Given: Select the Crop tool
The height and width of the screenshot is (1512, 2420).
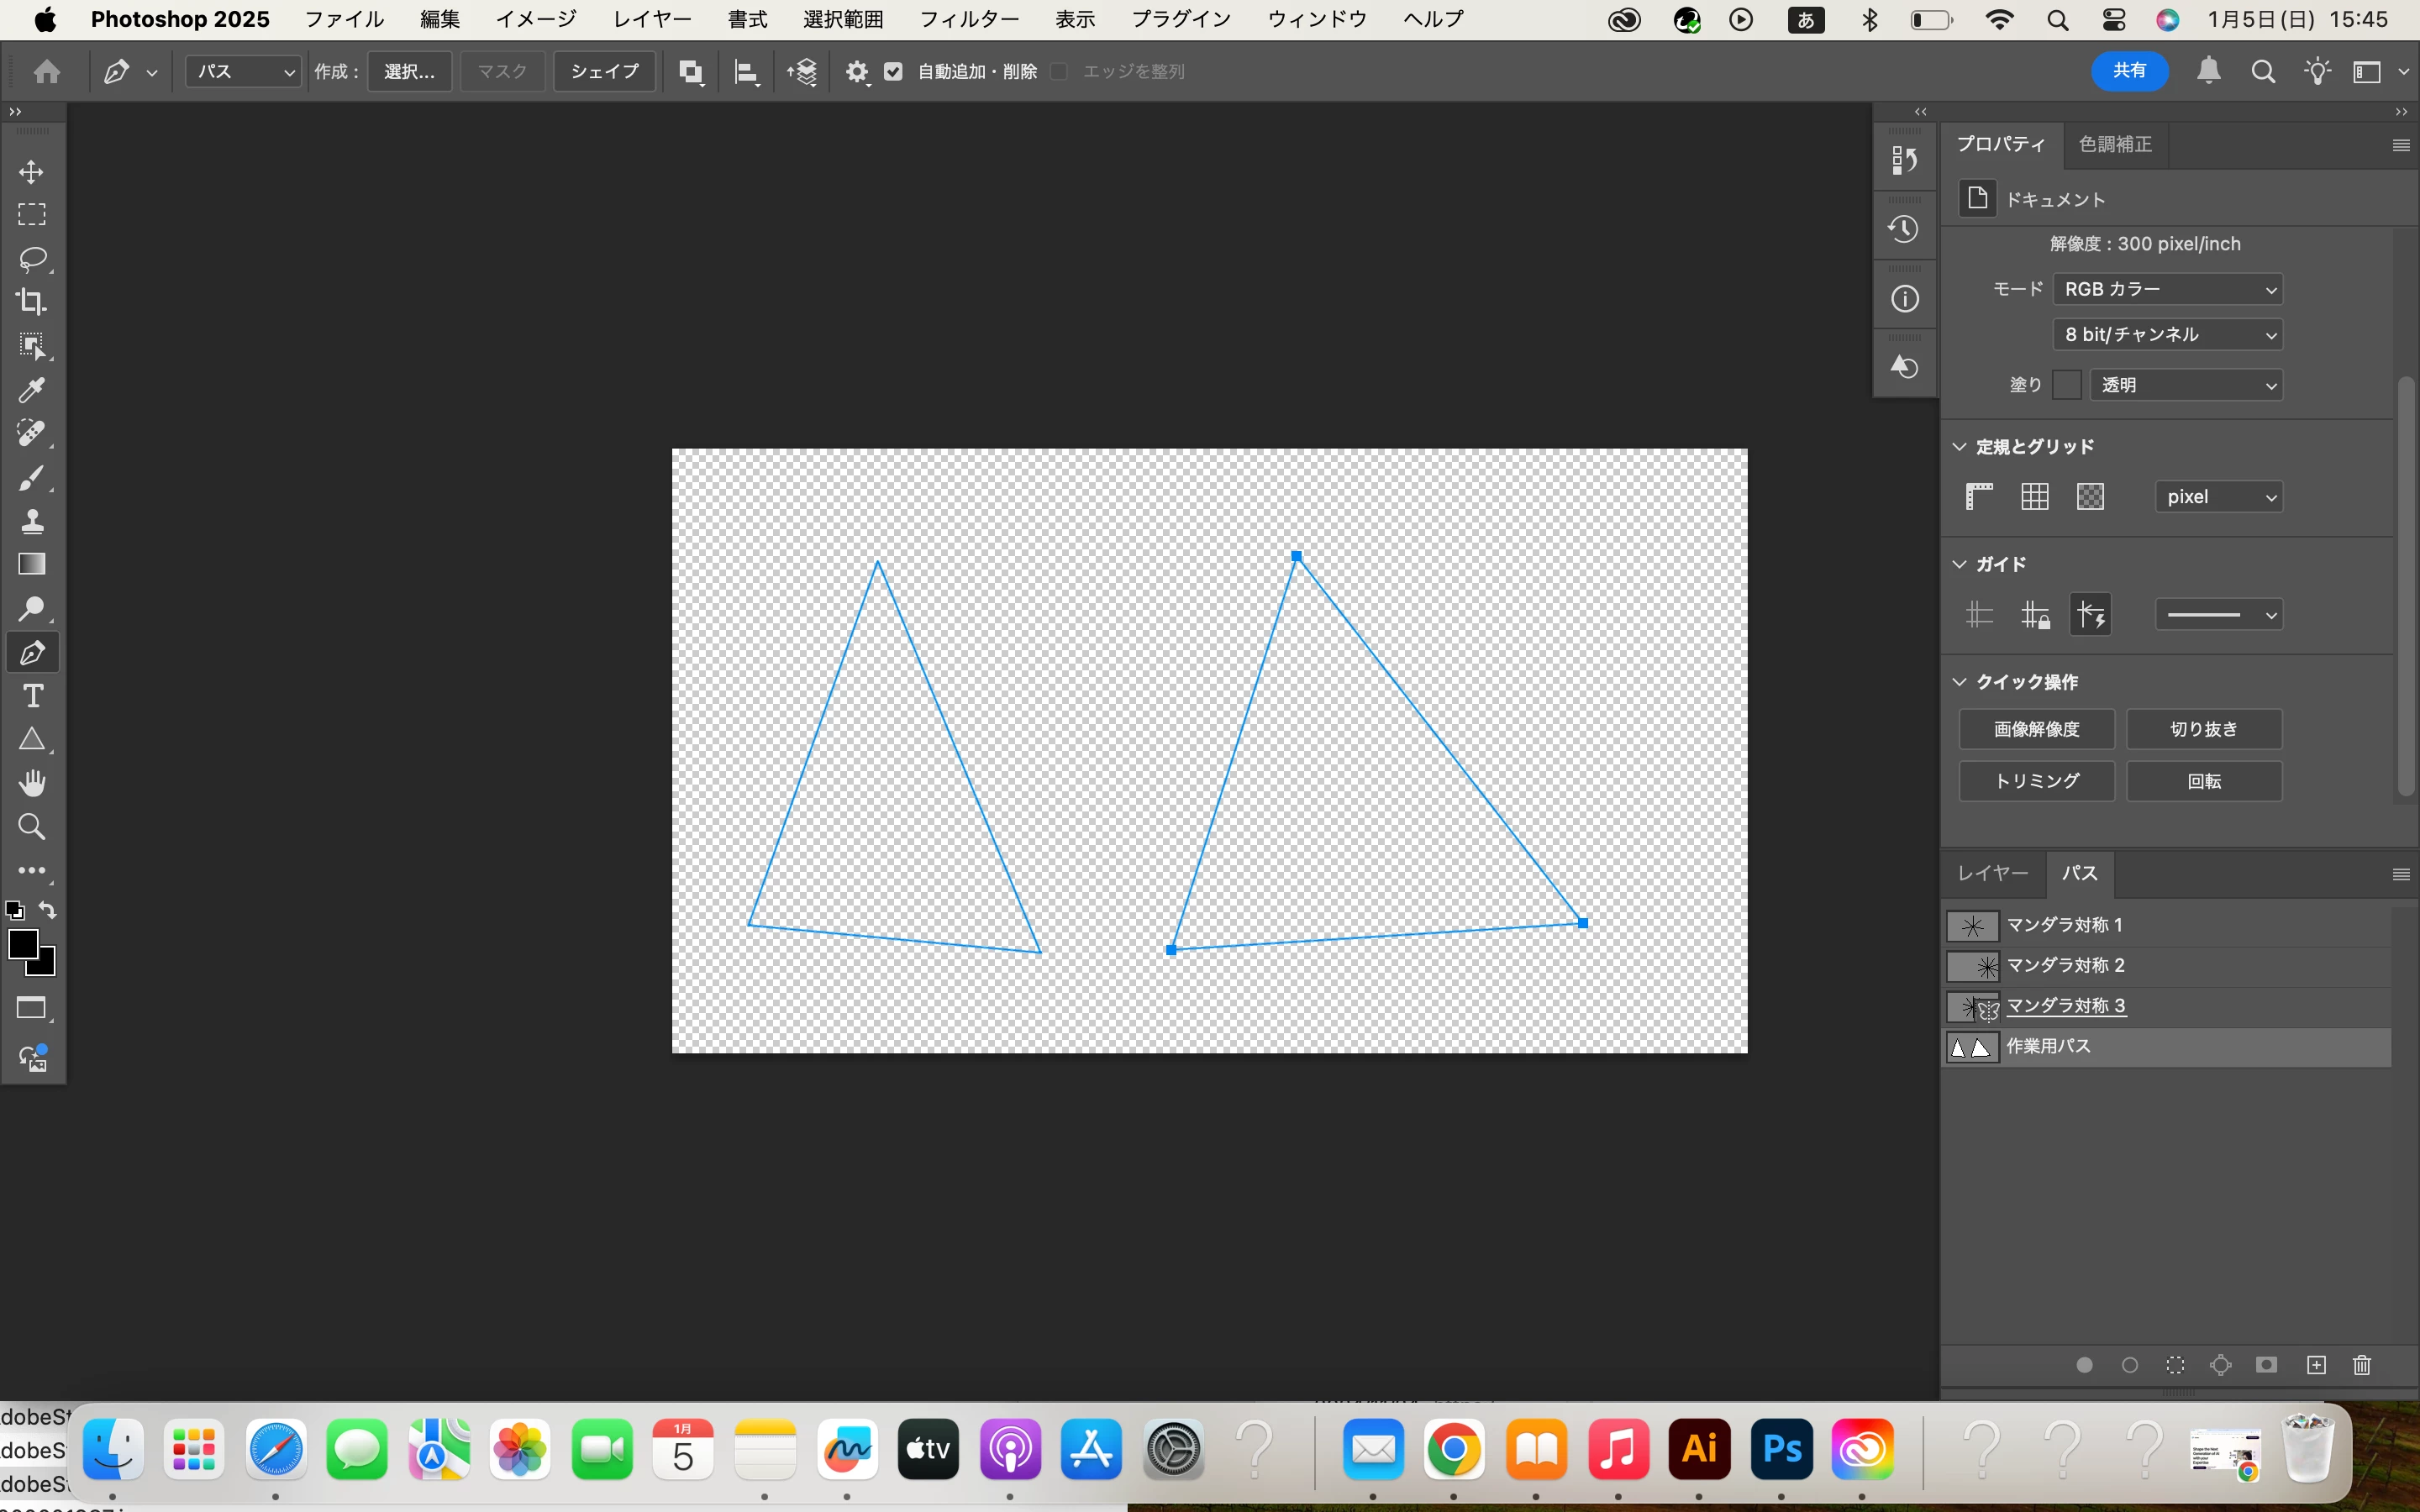Looking at the screenshot, I should pos(31,301).
